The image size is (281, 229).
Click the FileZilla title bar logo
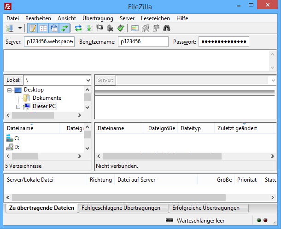tap(8, 6)
